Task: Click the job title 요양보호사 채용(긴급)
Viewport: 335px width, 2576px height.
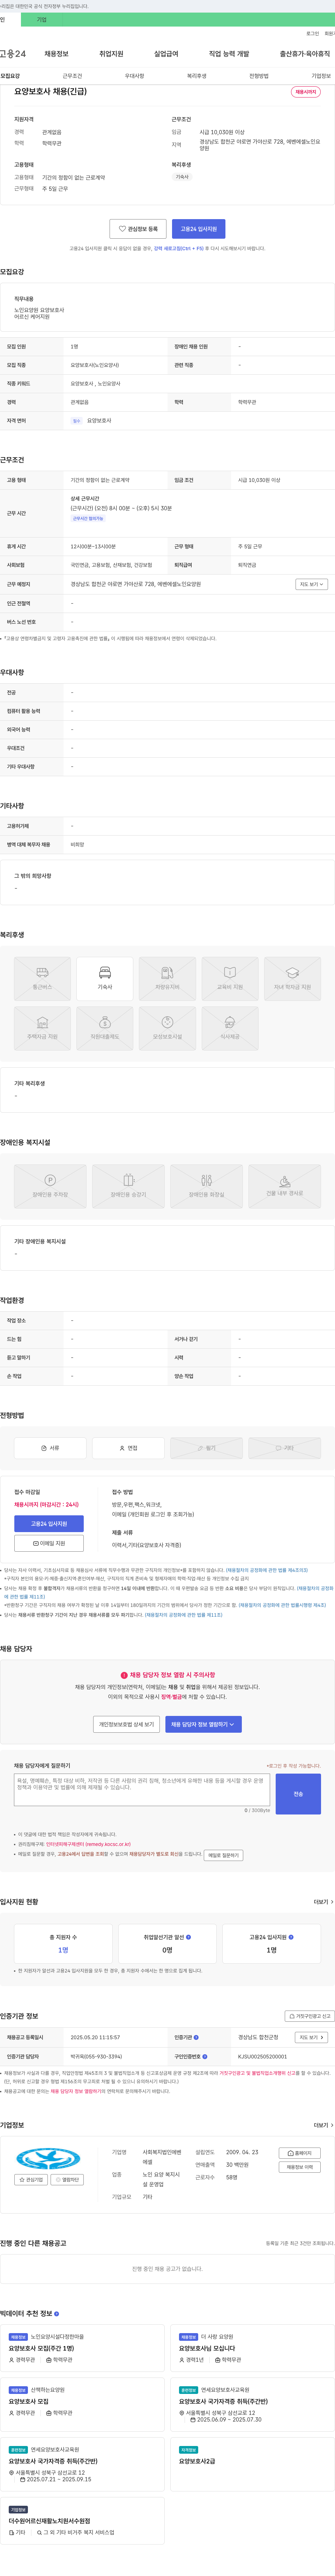Action: pyautogui.click(x=50, y=92)
